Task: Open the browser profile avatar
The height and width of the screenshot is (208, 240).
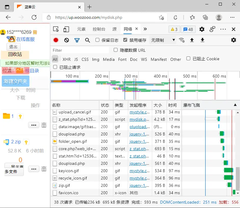Action: point(219,17)
